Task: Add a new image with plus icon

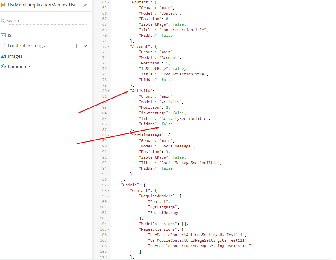Action: tap(85, 57)
